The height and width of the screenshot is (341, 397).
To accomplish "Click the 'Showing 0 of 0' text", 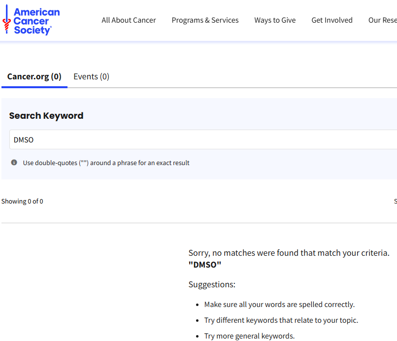I will pyautogui.click(x=22, y=202).
